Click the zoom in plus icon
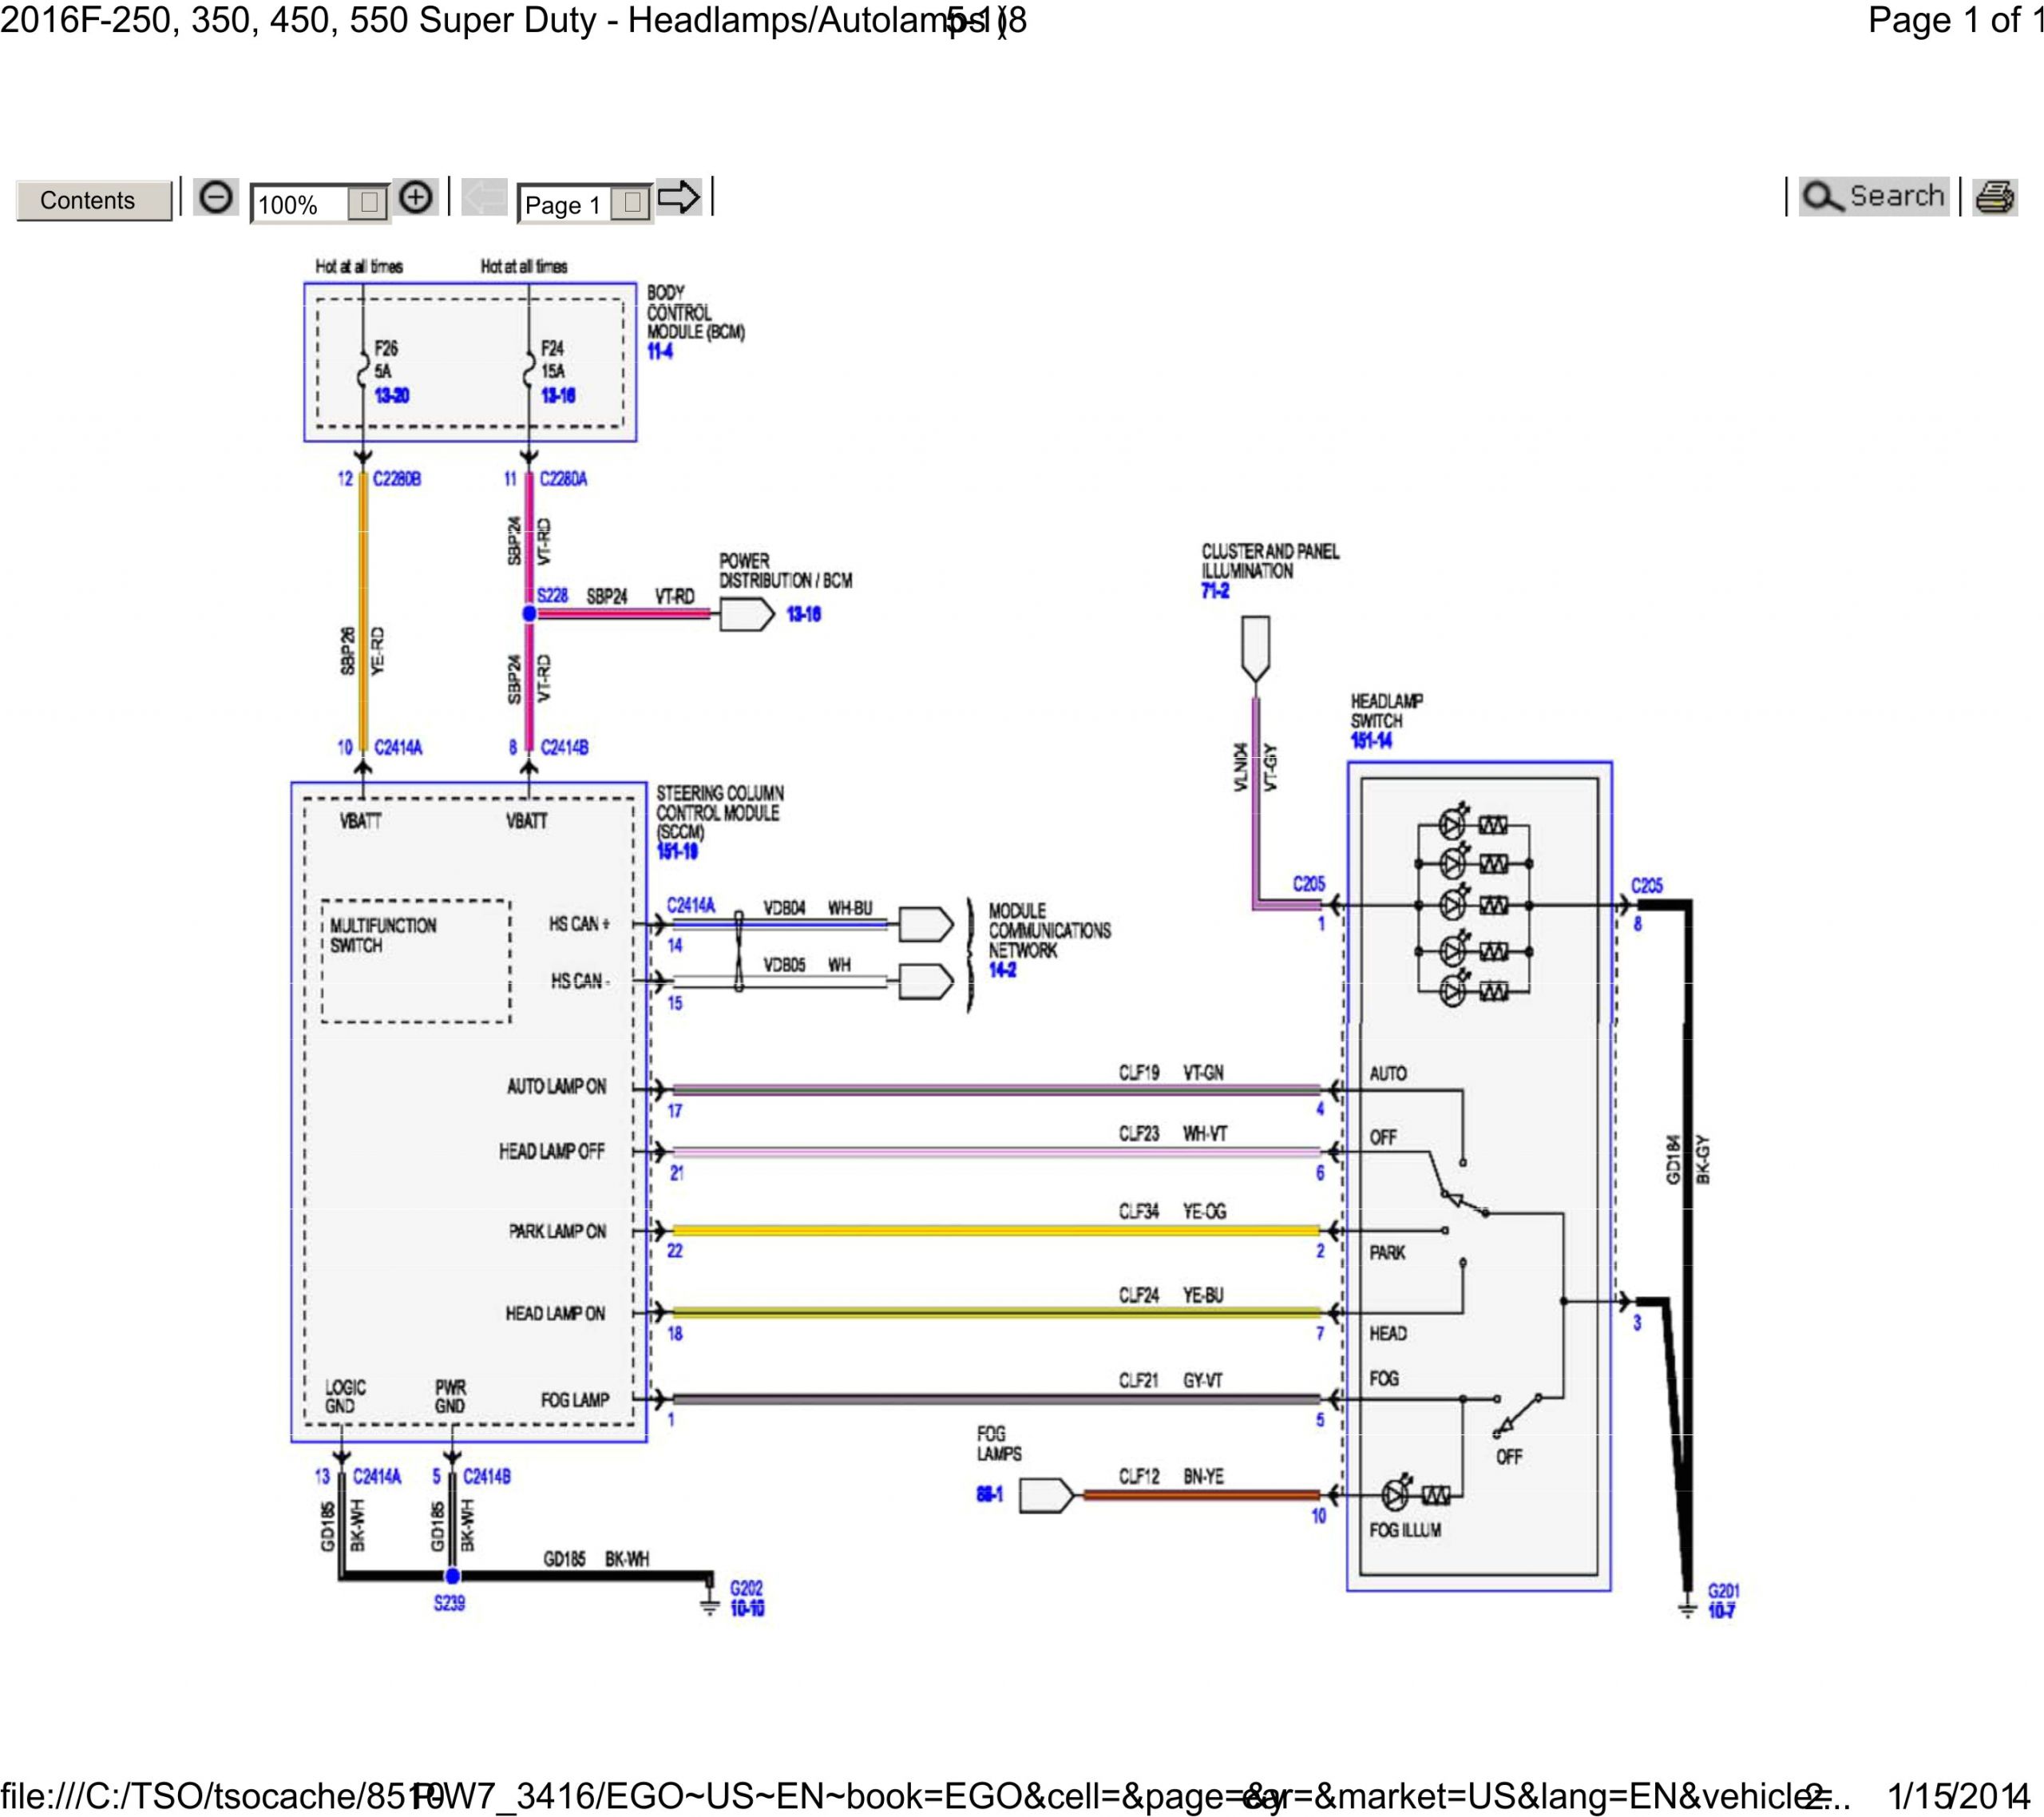The height and width of the screenshot is (1817, 2044). pos(416,197)
